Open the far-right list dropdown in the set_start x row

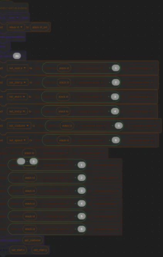click(x=140, y=68)
